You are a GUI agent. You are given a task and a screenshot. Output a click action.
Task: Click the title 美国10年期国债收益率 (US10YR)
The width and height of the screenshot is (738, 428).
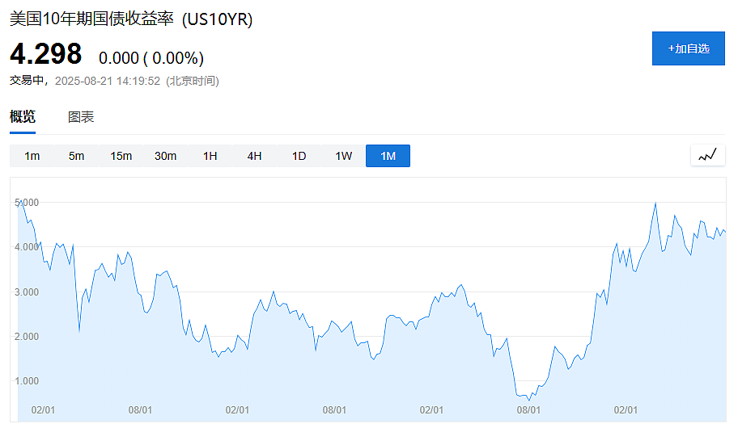tap(131, 19)
